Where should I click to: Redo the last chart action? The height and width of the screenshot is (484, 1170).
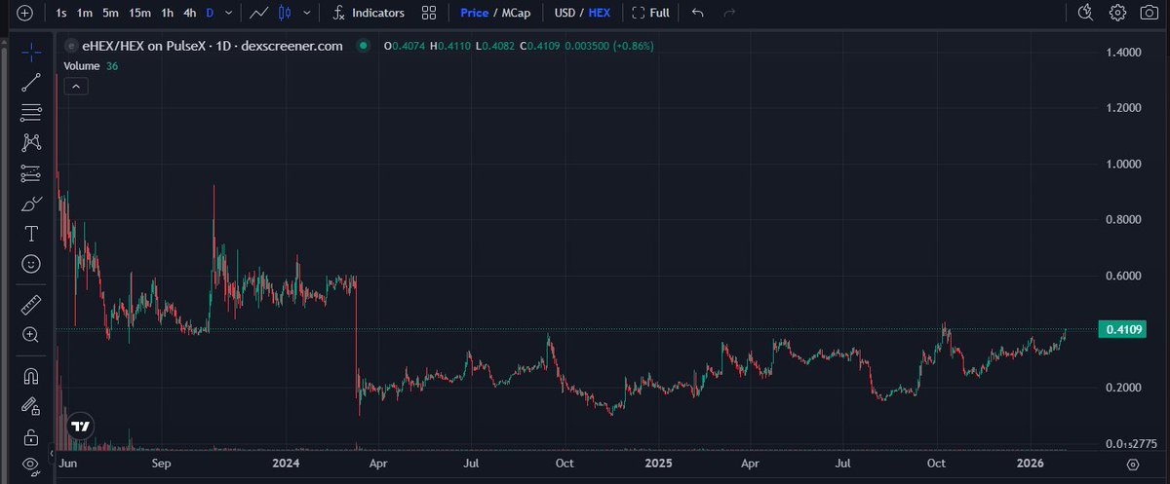point(728,14)
